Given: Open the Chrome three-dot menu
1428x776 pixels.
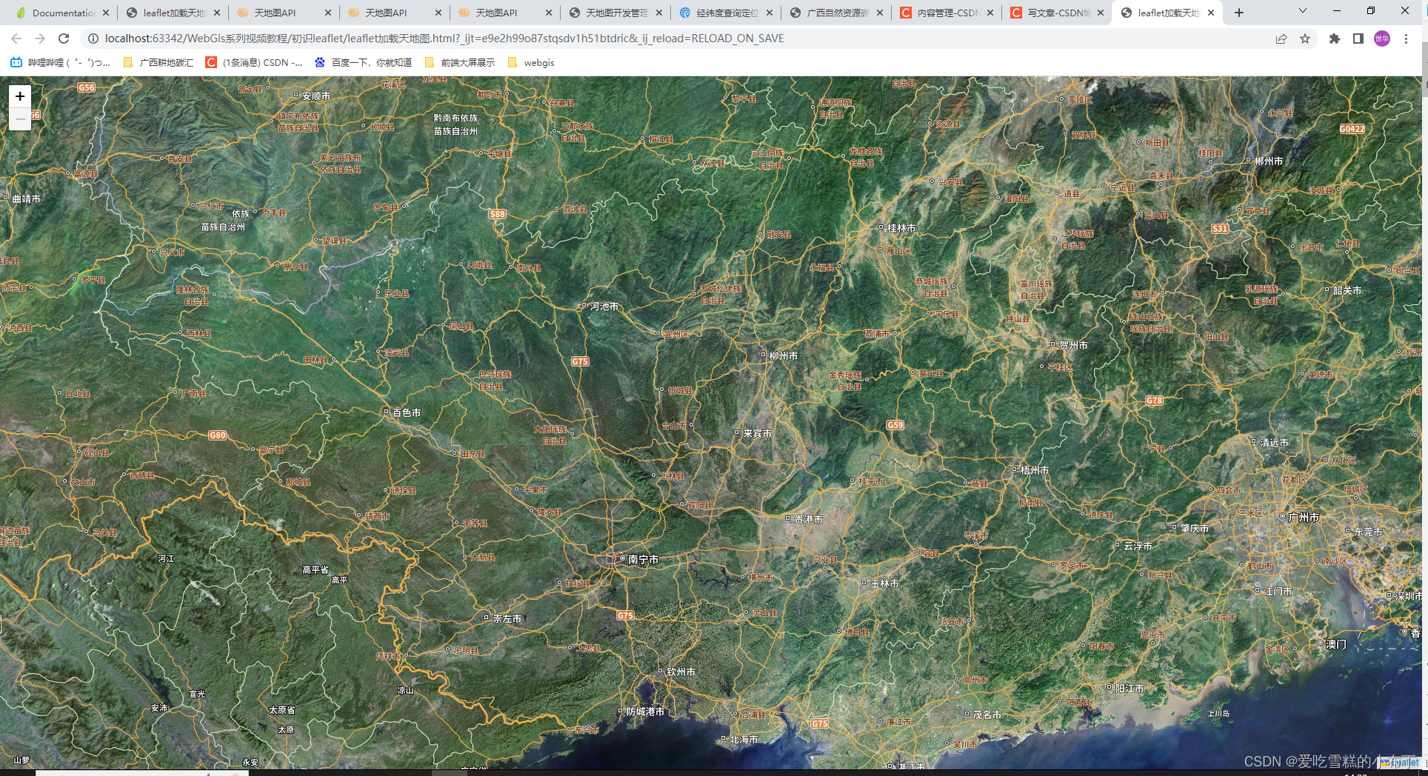Looking at the screenshot, I should pos(1406,39).
